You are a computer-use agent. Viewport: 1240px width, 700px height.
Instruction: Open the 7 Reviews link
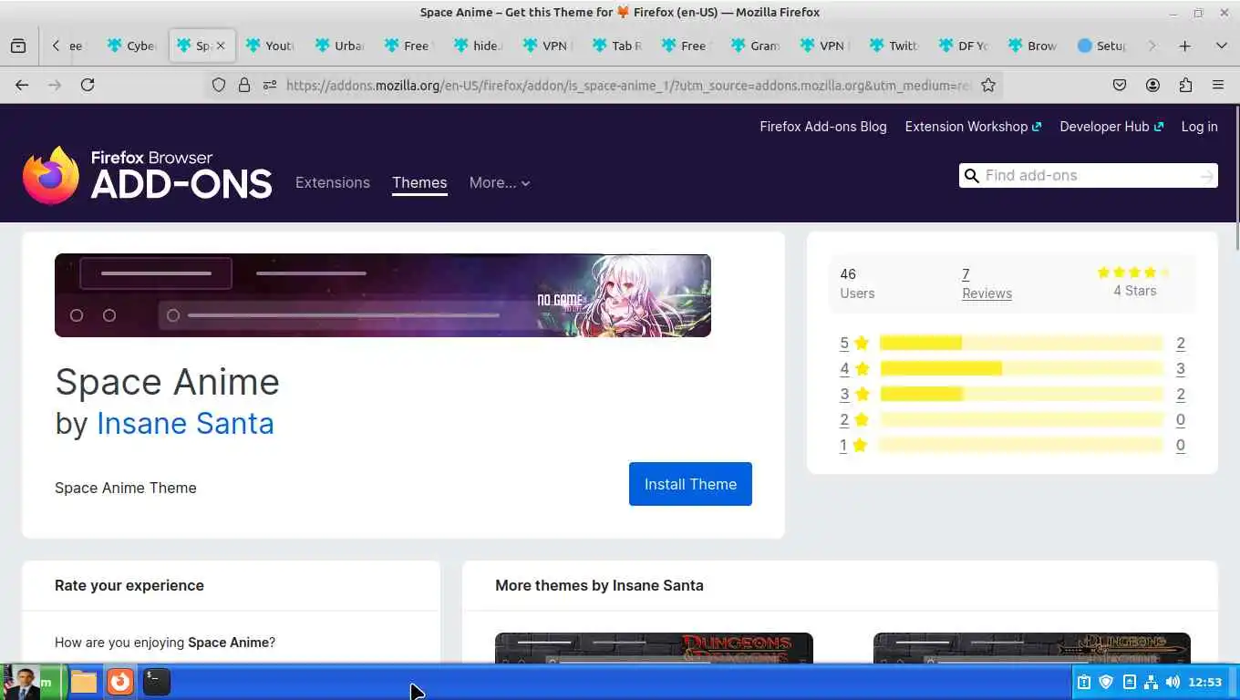pos(987,283)
